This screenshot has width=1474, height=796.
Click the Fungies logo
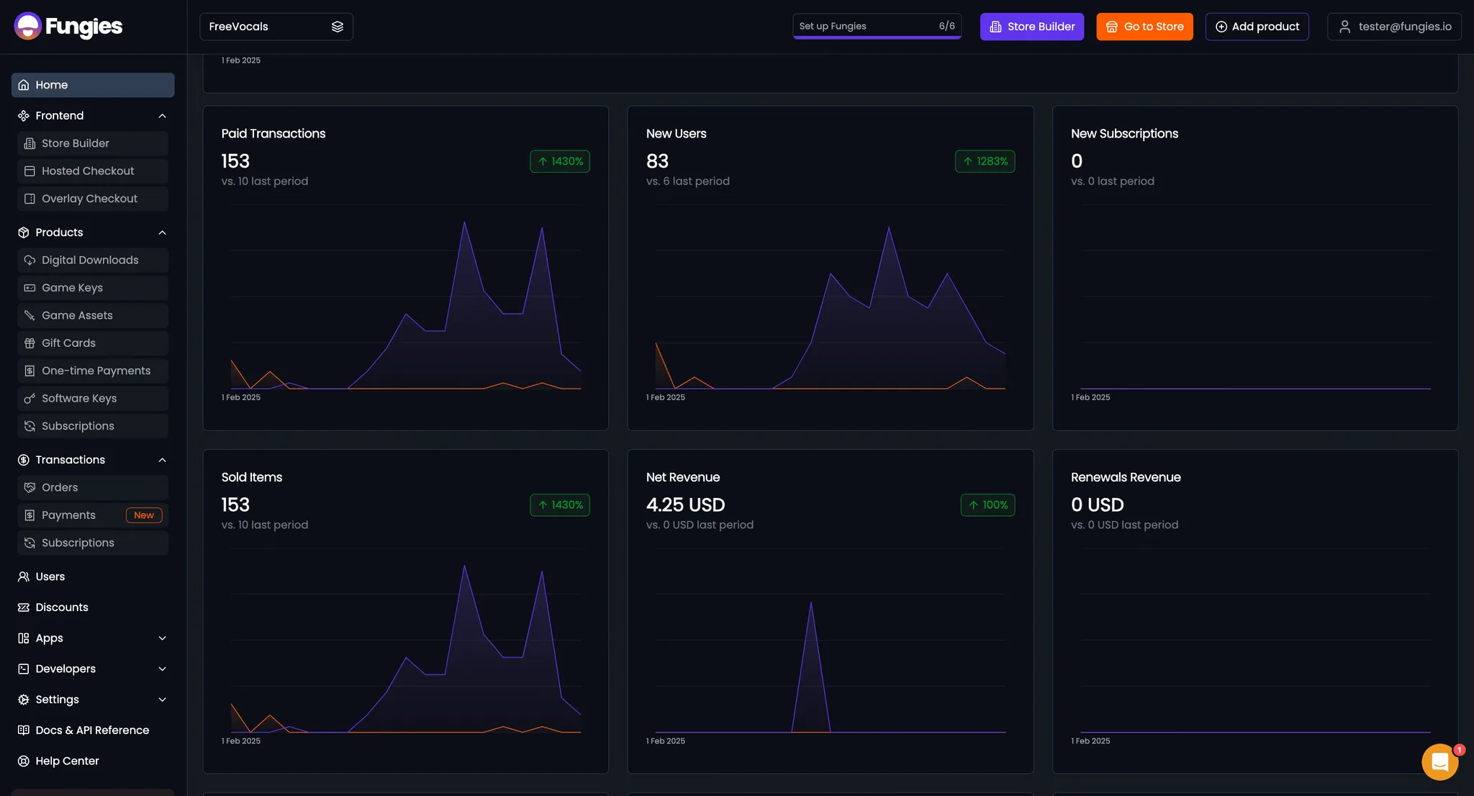pos(68,27)
